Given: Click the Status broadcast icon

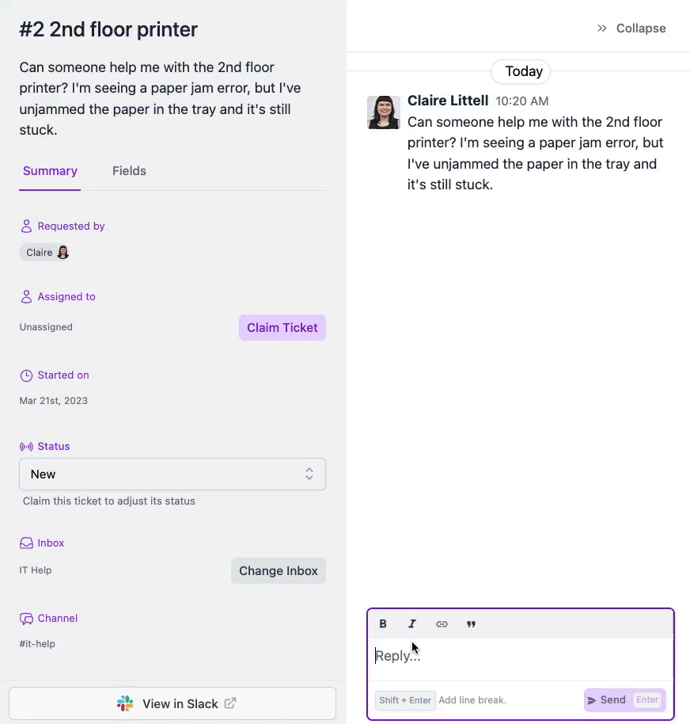Looking at the screenshot, I should (x=26, y=447).
